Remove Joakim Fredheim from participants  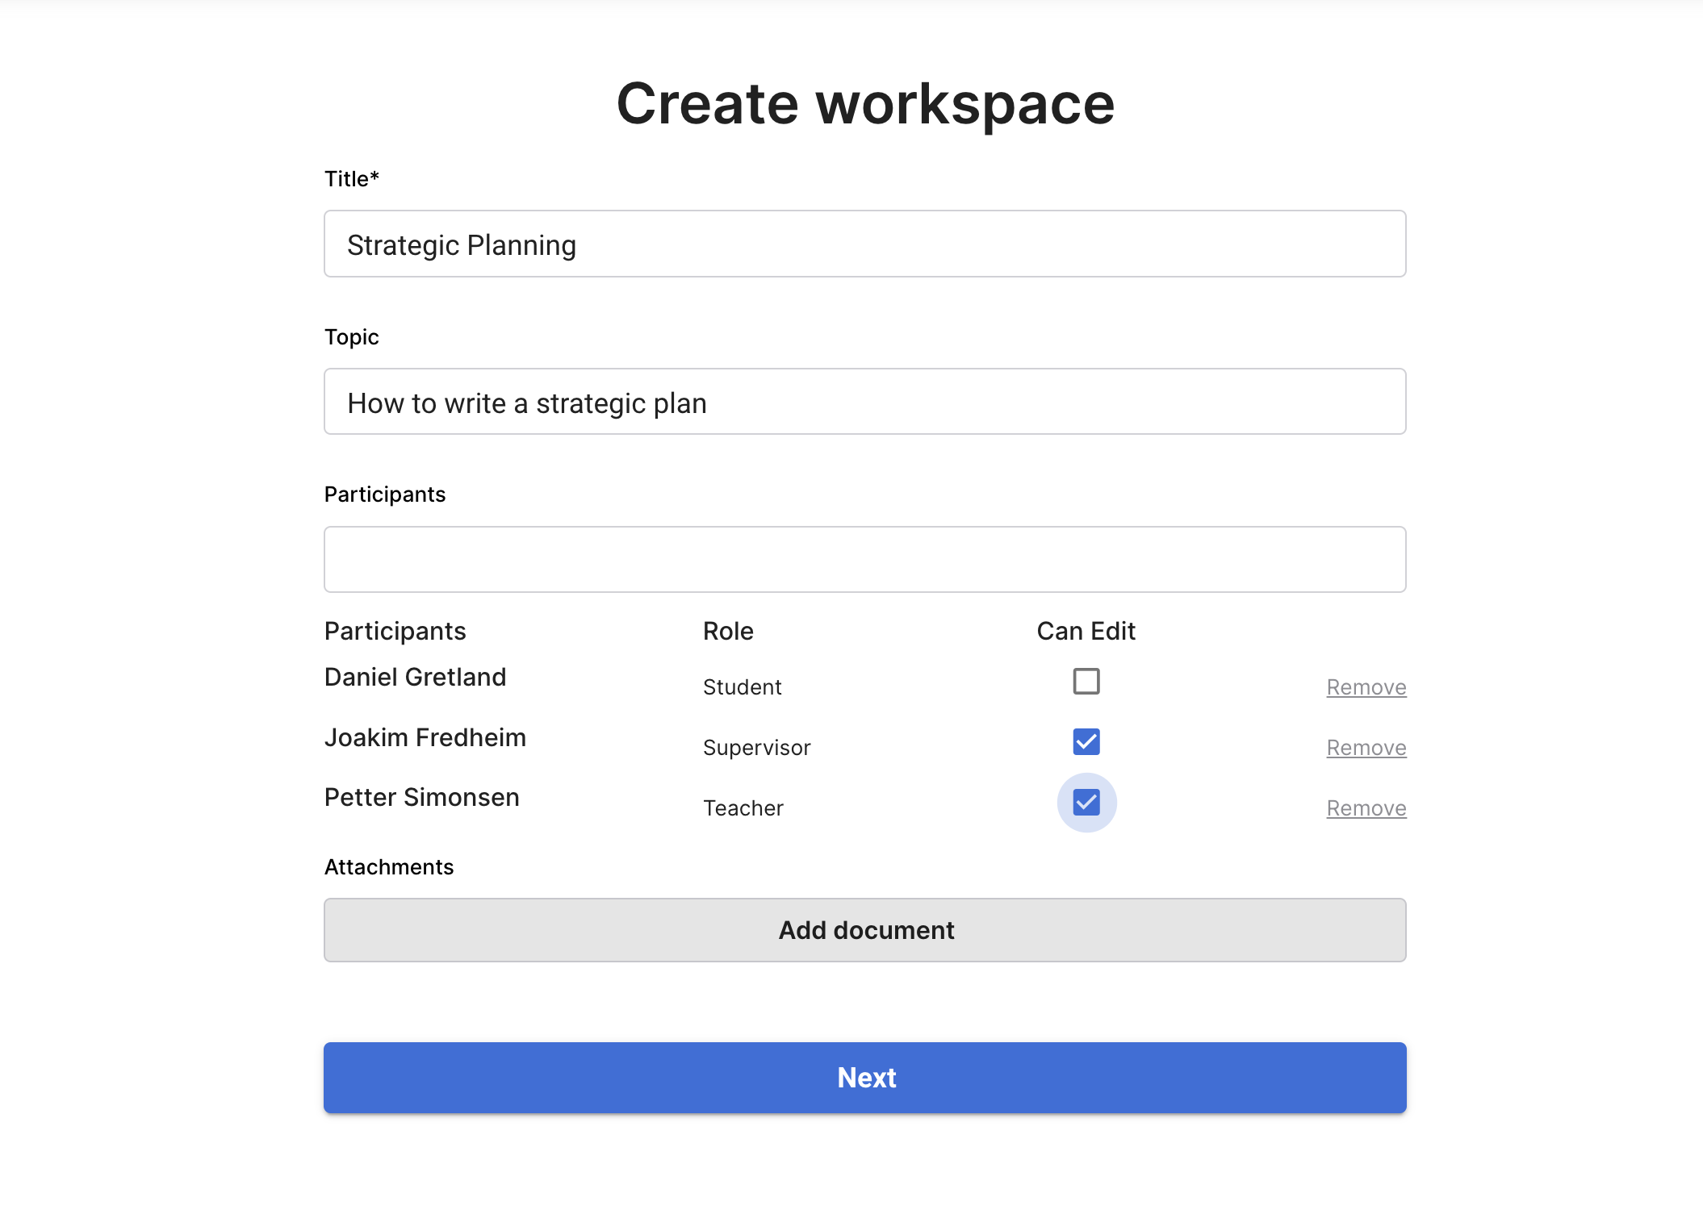[x=1366, y=748]
